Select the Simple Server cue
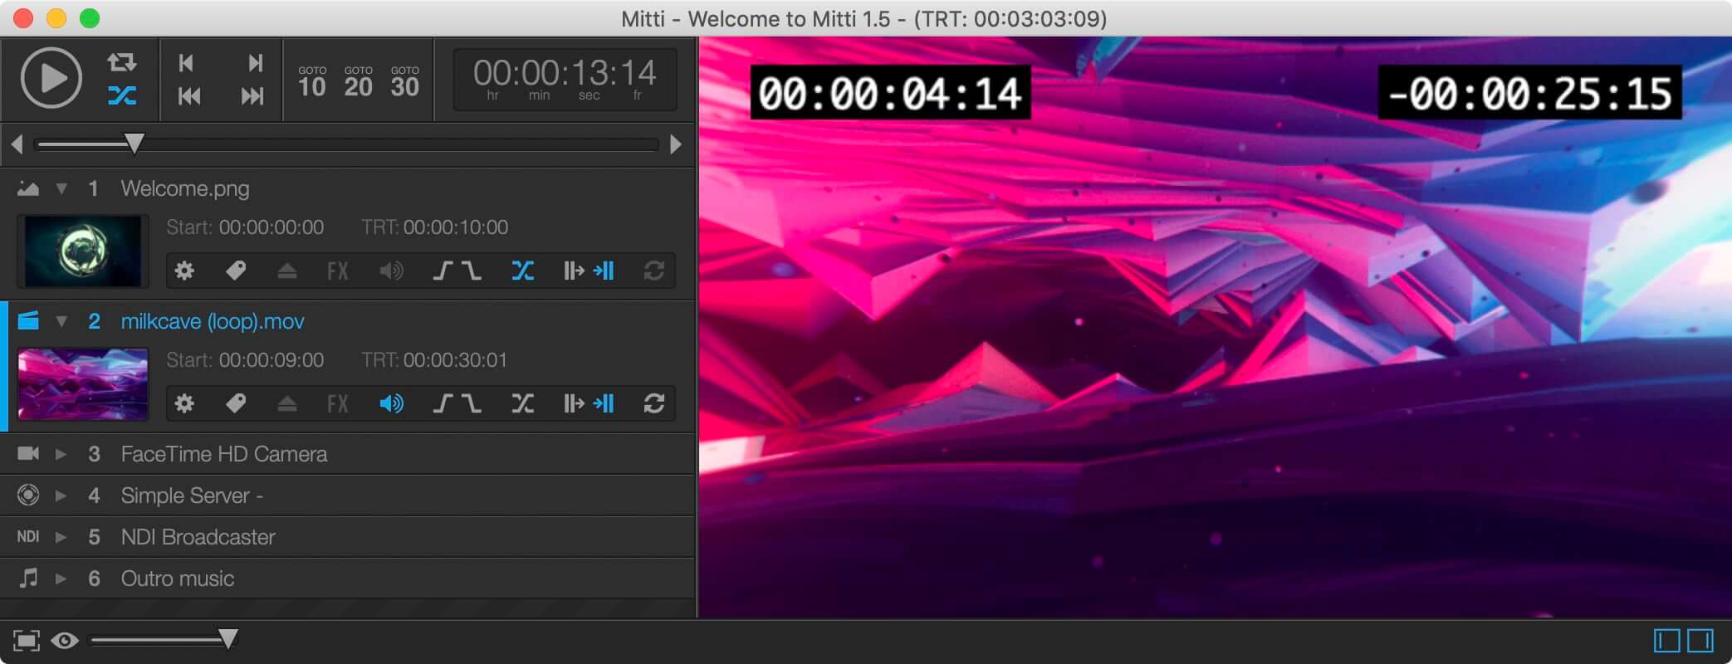 point(191,496)
